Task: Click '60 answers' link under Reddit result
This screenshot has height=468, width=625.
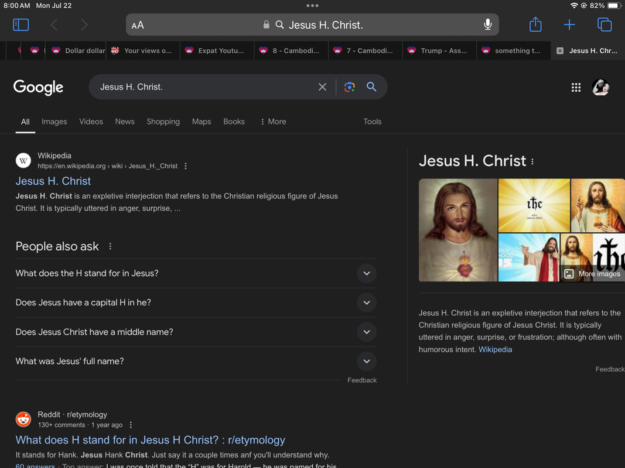Action: (35, 466)
